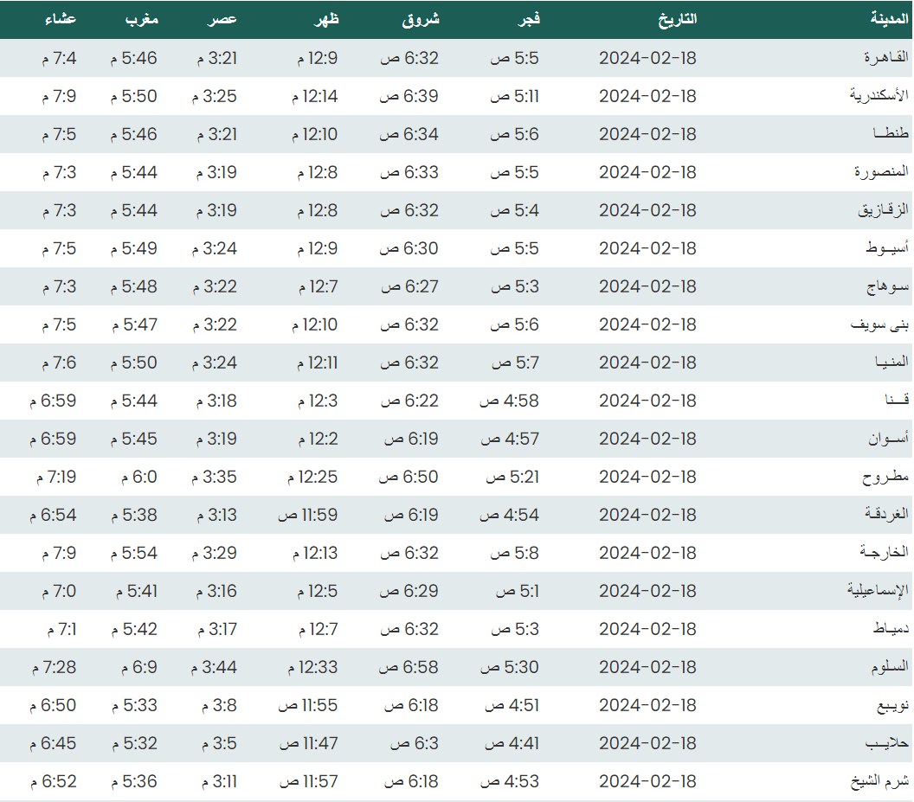914x802 pixels.
Task: Click the عشاء column header
Action: [61, 18]
